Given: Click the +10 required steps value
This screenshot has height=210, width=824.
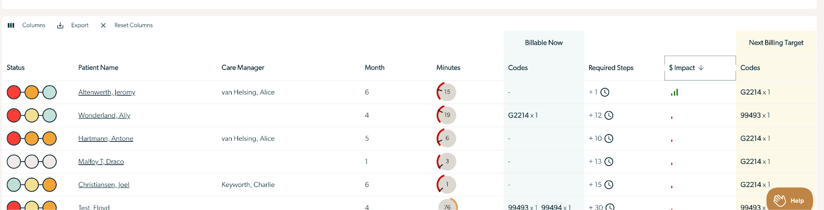Looking at the screenshot, I should (595, 139).
